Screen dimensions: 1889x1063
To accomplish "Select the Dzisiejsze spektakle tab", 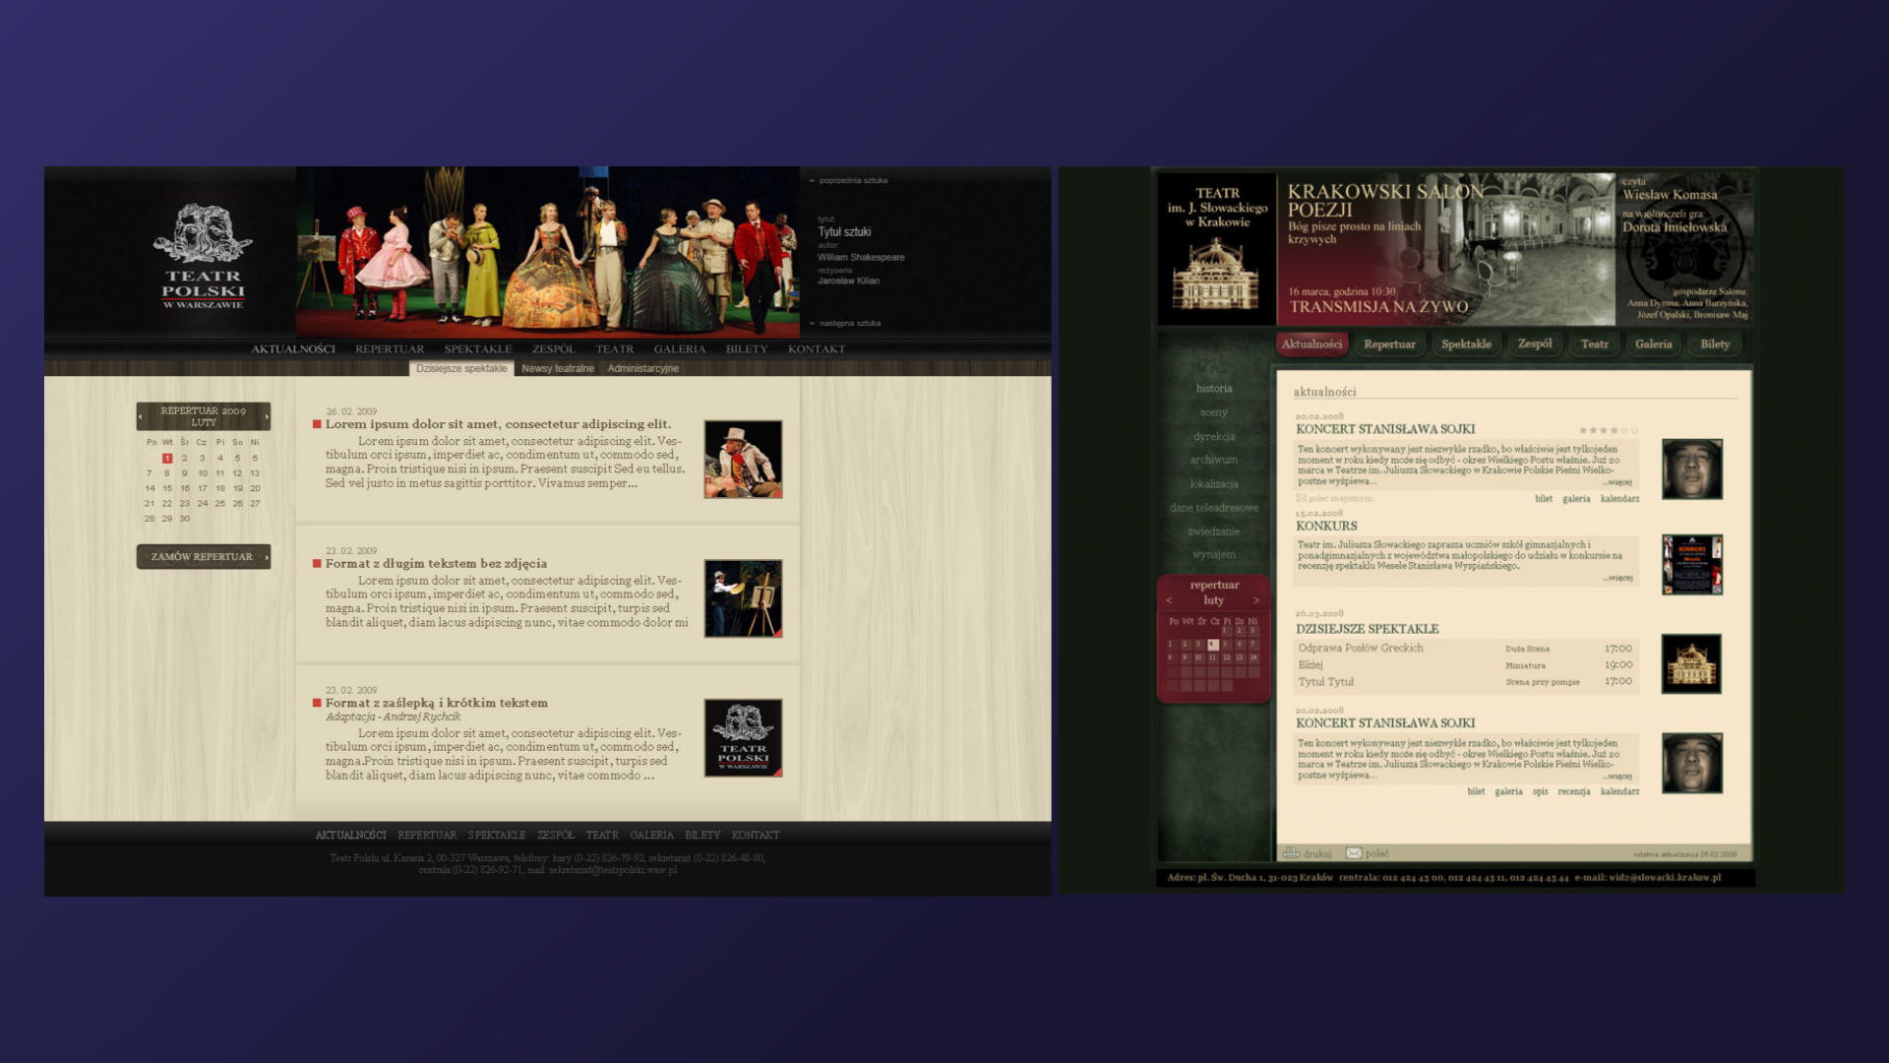I will [x=460, y=368].
